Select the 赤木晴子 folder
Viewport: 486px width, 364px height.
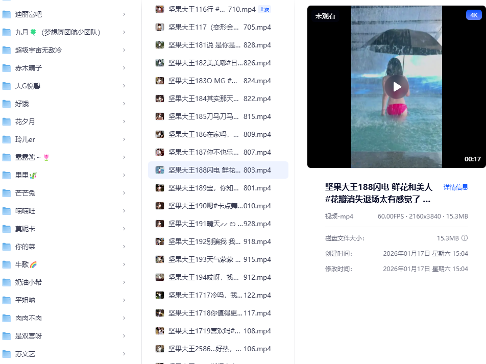[x=64, y=68]
